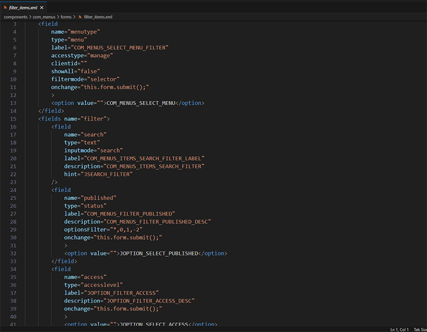Click line number 15 in the gutter
This screenshot has height=332, width=427.
[x=13, y=118]
